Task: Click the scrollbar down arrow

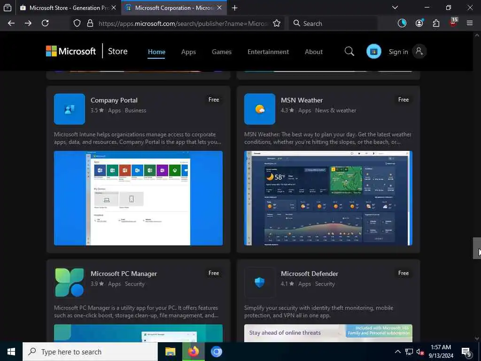Action: click(477, 338)
